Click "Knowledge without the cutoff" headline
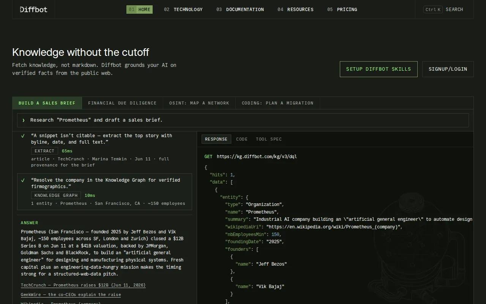 click(x=80, y=52)
